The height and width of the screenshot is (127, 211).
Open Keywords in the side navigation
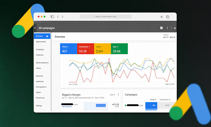pyautogui.click(x=39, y=76)
